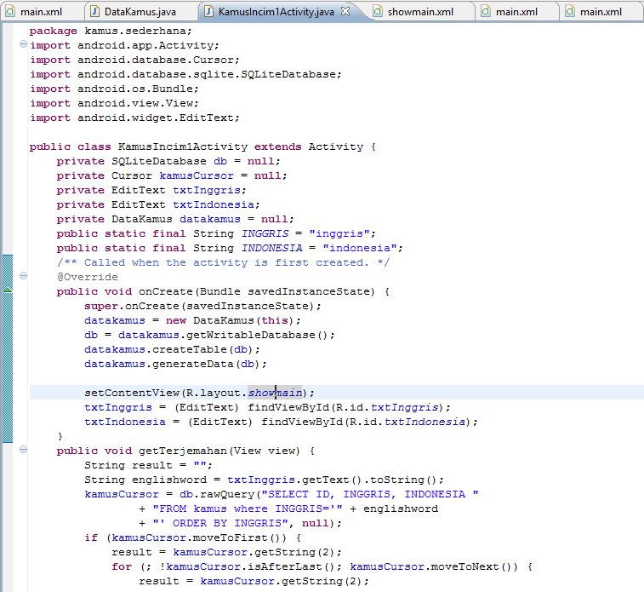This screenshot has width=644, height=592.
Task: Click 'import android.view.View;' line
Action: click(114, 103)
